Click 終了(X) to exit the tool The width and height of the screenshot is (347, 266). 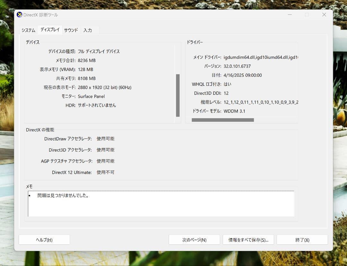[302, 239]
